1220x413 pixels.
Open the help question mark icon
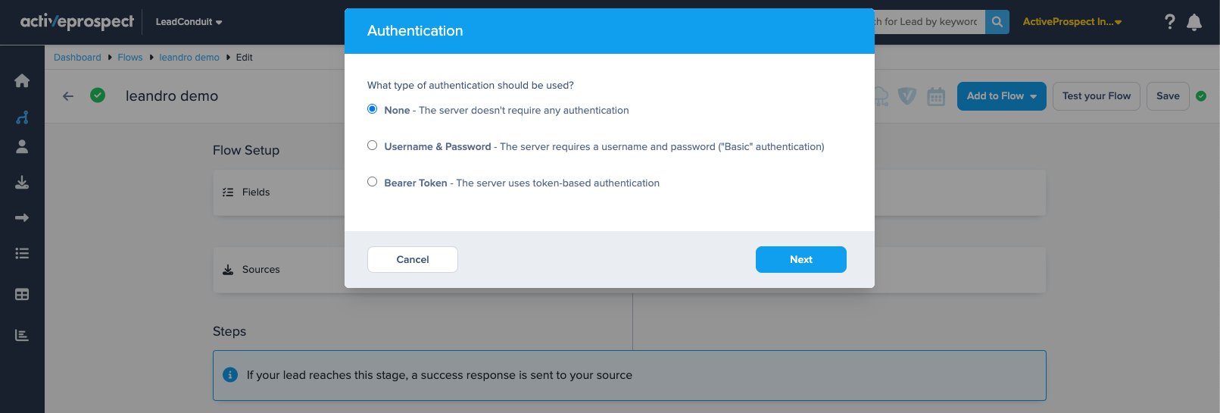[1169, 22]
